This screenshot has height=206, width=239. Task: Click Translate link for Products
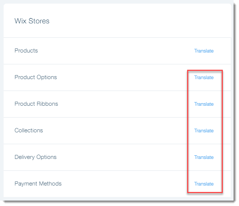[204, 51]
